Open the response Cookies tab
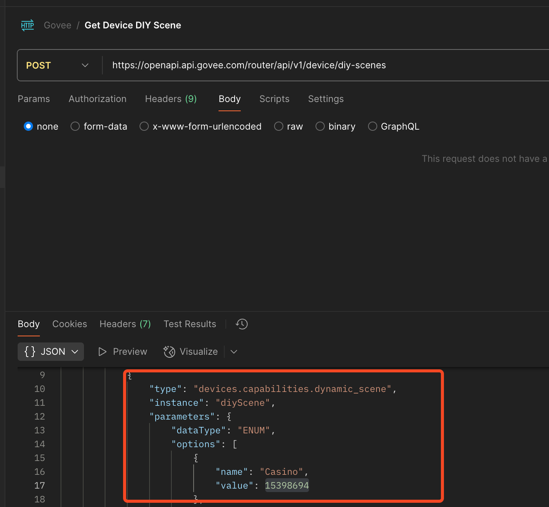549x507 pixels. (x=70, y=324)
